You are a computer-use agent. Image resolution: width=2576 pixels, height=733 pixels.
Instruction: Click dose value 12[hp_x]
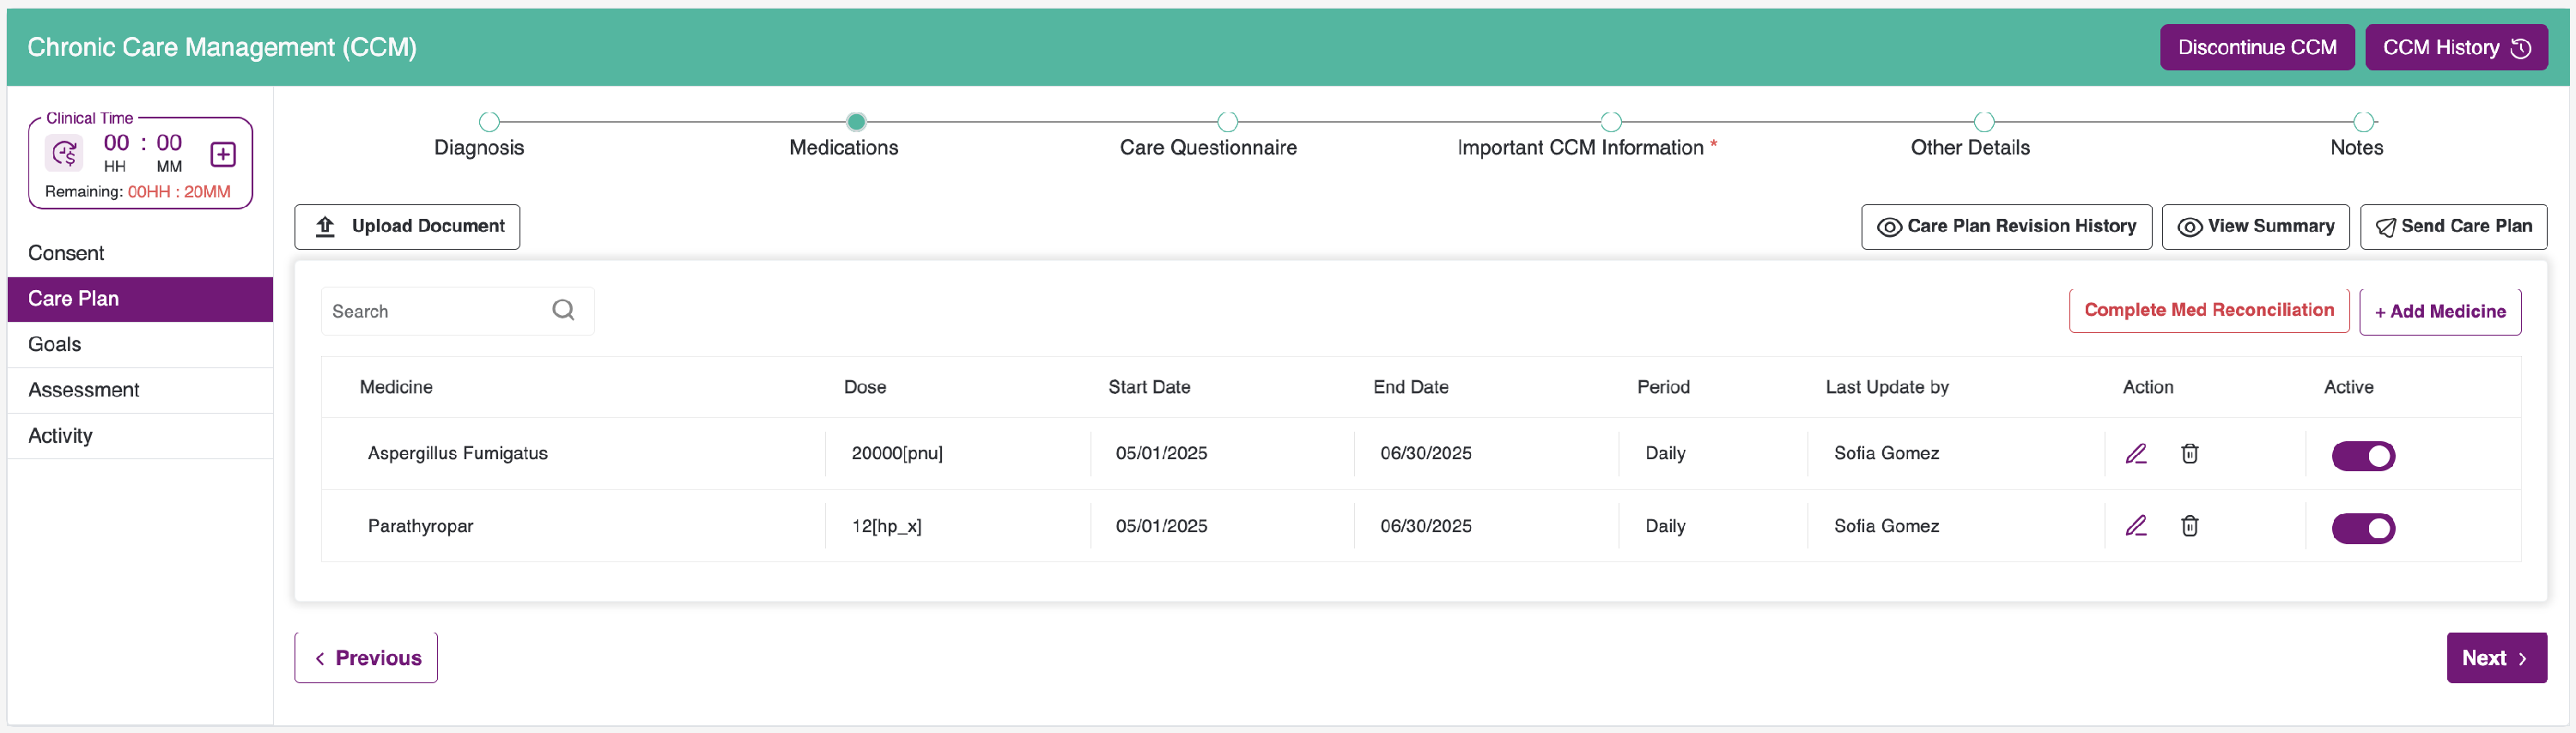(886, 526)
